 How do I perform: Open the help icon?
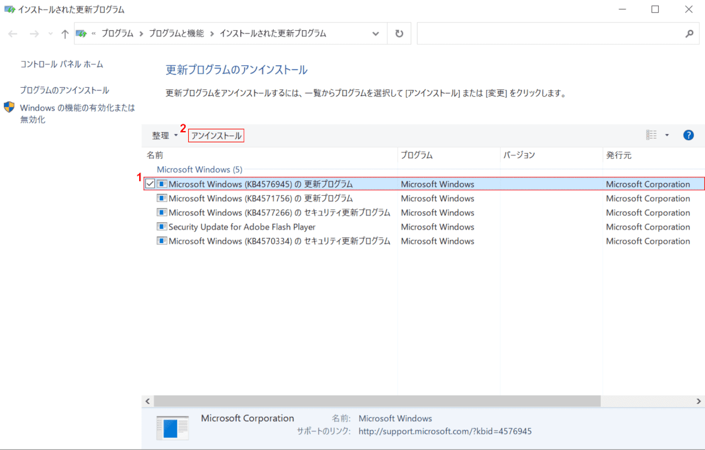pyautogui.click(x=688, y=135)
